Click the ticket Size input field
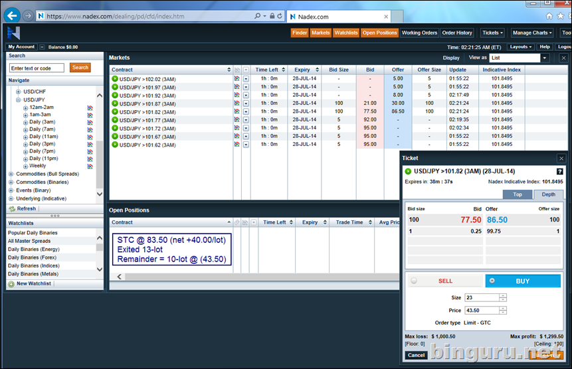 click(x=482, y=297)
